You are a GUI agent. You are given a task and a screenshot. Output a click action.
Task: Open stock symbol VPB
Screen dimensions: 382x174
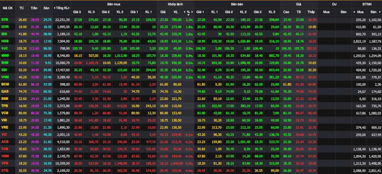(x=4, y=163)
